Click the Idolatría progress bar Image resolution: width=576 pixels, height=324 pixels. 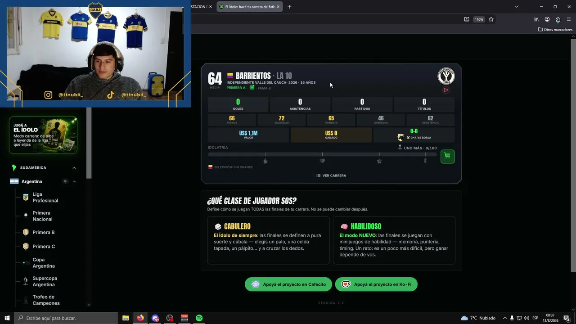tap(322, 154)
